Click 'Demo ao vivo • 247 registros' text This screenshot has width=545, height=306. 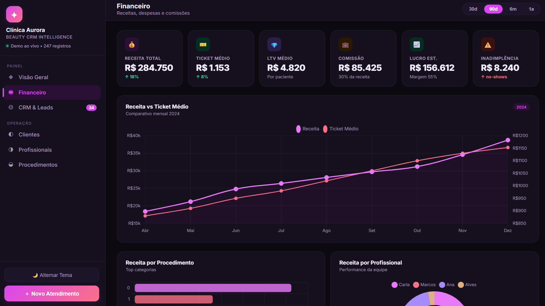(41, 46)
